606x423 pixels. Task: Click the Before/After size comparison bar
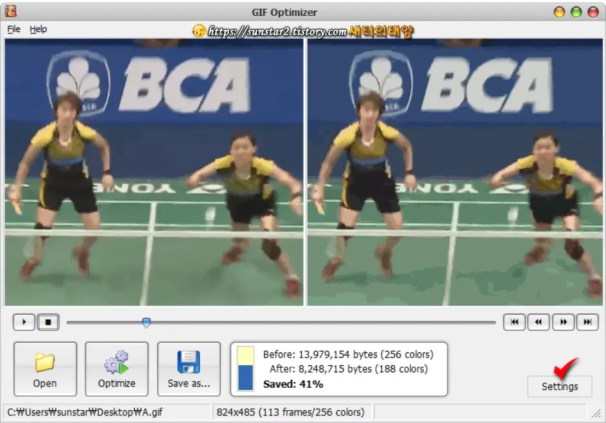245,368
